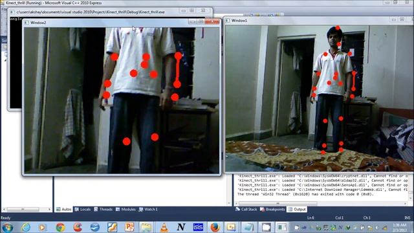Screen dimensions: 414x233
Task: Open the ISIS application on taskbar
Action: [x=198, y=227]
